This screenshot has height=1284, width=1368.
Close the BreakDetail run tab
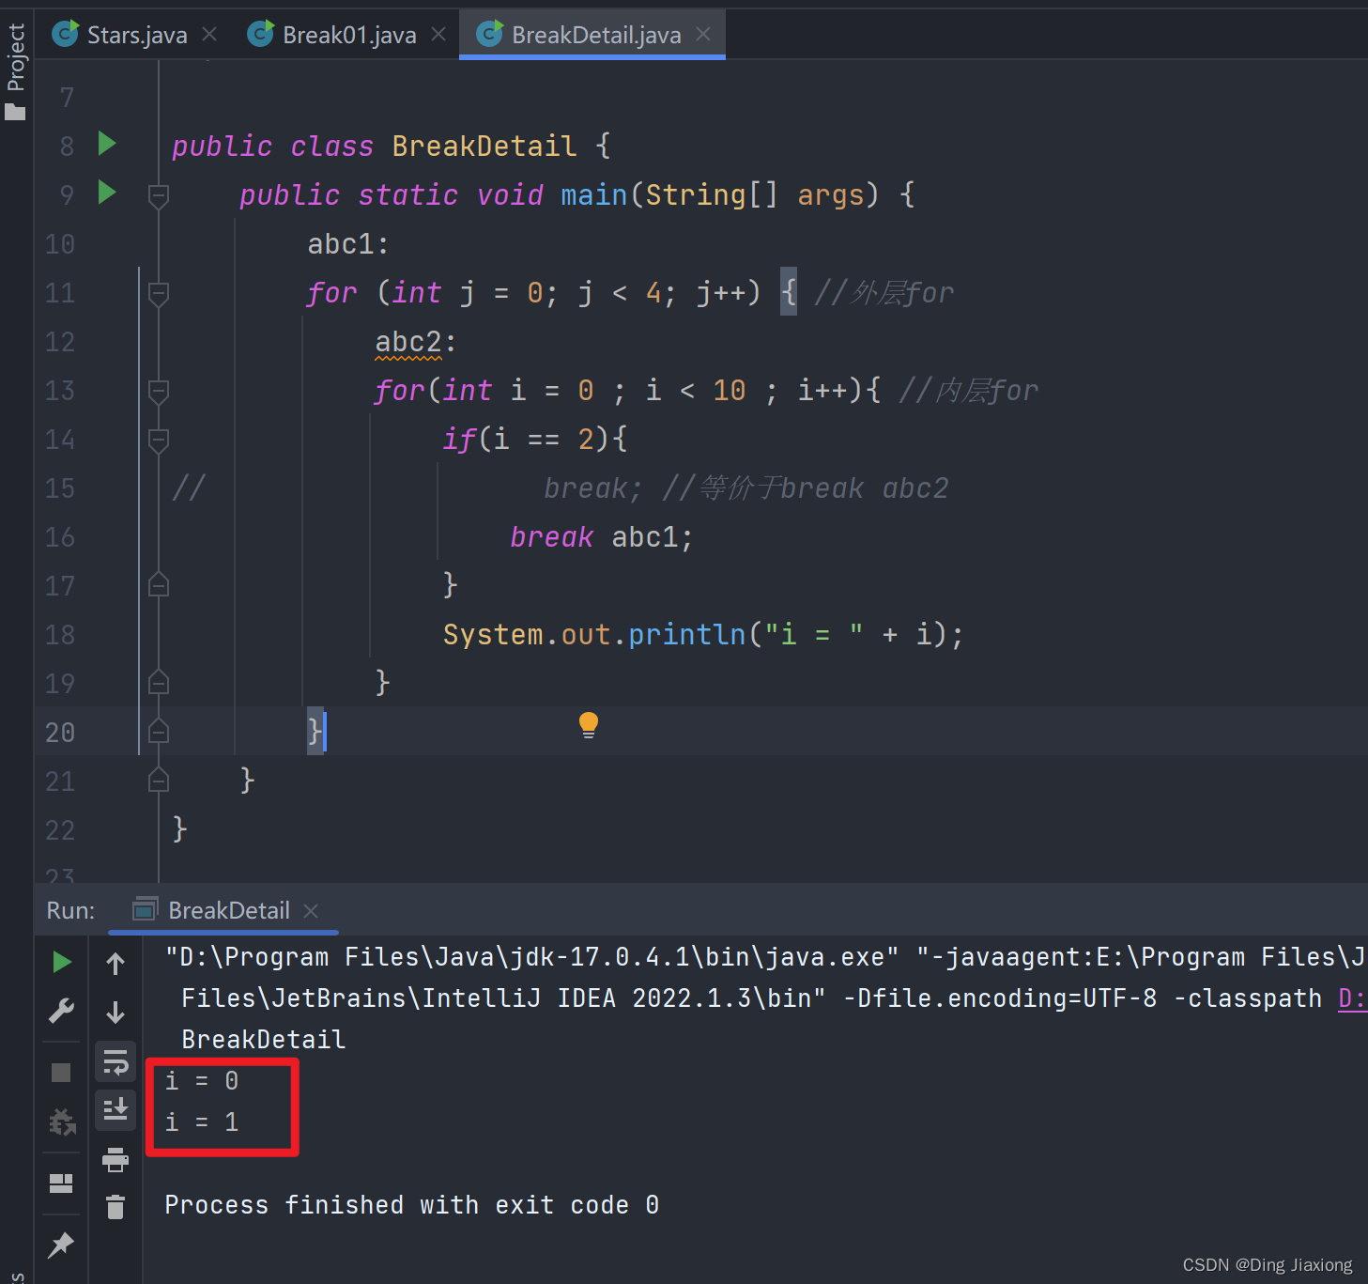[x=311, y=911]
